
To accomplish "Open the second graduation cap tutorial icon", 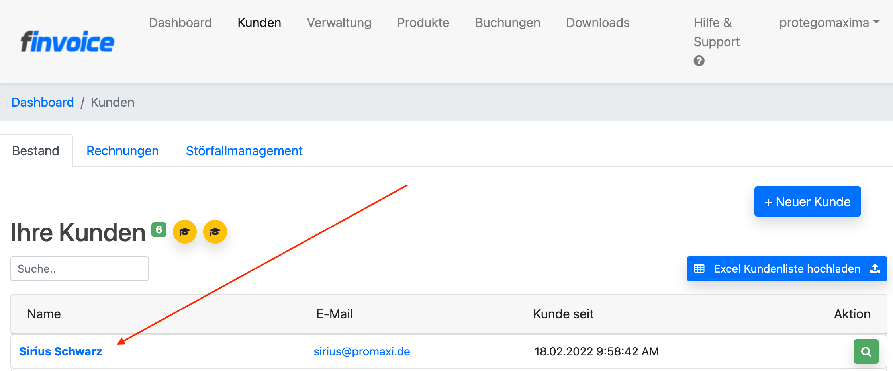I will click(x=215, y=232).
